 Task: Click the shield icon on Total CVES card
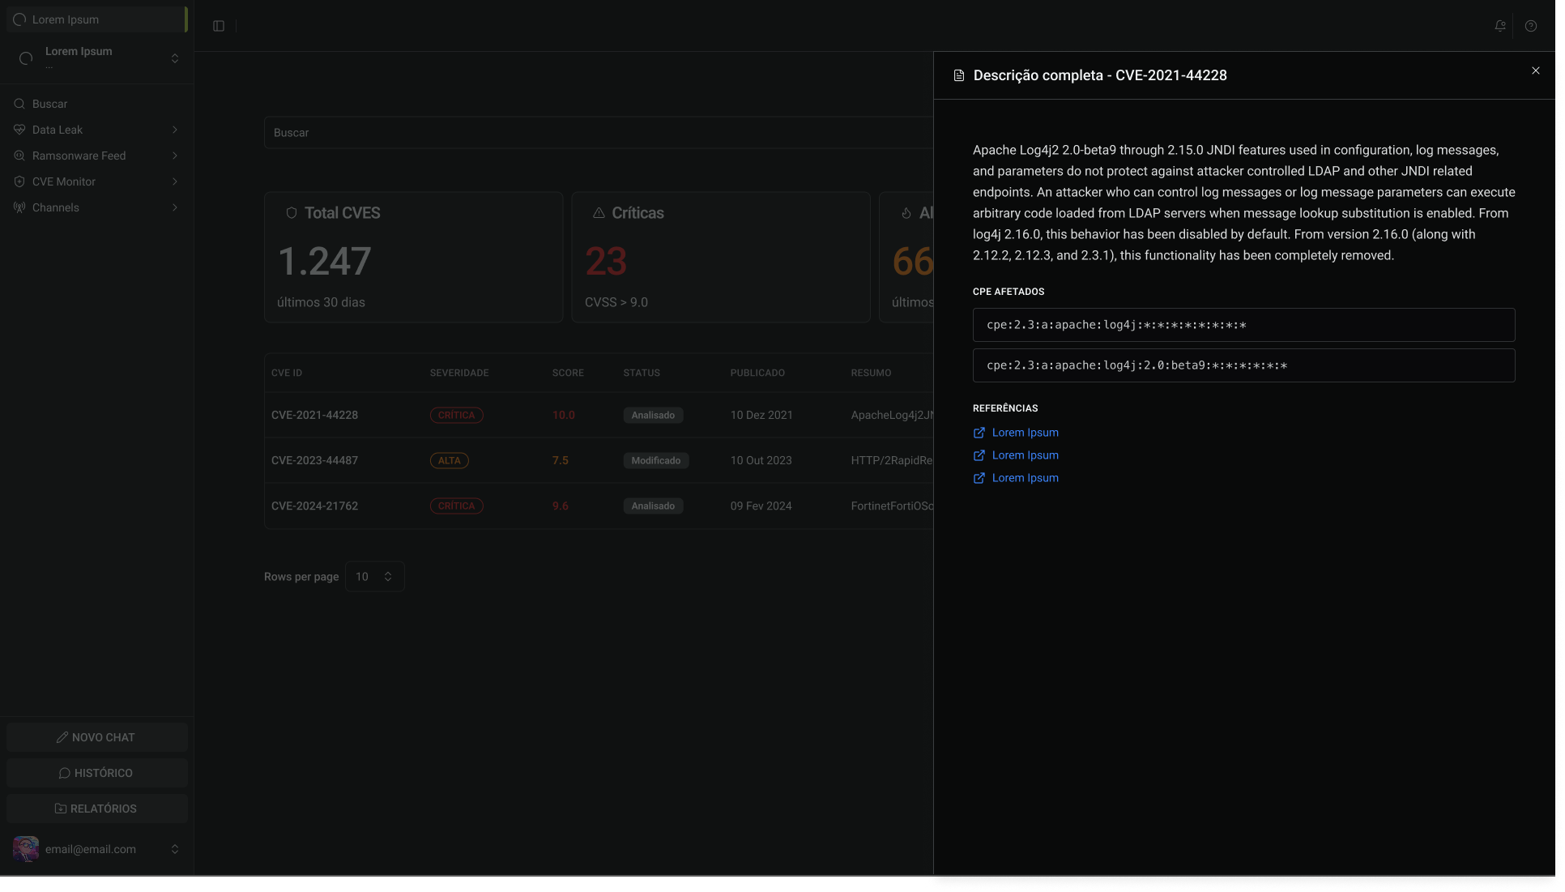(292, 213)
